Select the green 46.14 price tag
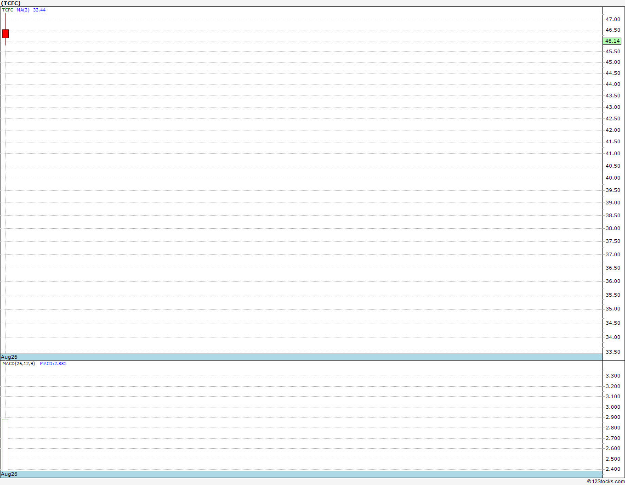 point(612,41)
